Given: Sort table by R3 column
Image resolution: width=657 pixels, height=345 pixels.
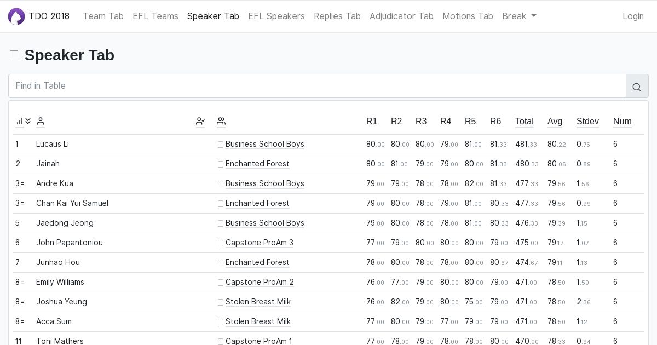Looking at the screenshot, I should point(421,122).
